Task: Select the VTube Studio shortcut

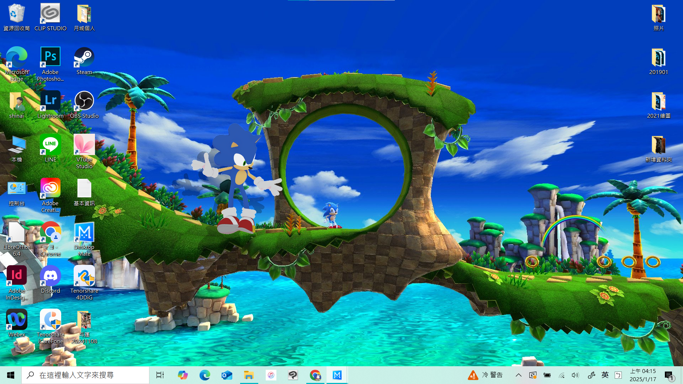Action: coord(84,151)
